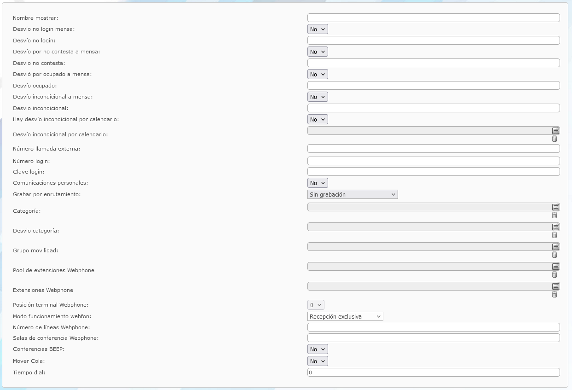This screenshot has width=572, height=390.
Task: Expand the Sin grabación recording dropdown
Action: pos(352,194)
